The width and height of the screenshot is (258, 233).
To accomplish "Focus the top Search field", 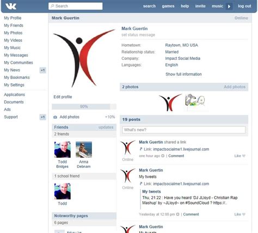I will click(x=75, y=6).
